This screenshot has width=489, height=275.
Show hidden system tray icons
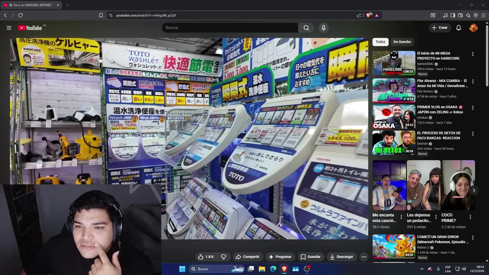point(422,269)
